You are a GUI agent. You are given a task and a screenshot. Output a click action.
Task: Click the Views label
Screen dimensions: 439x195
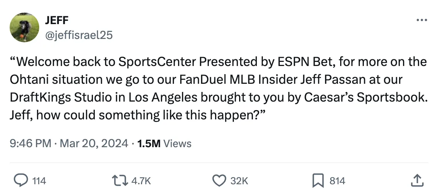click(177, 143)
